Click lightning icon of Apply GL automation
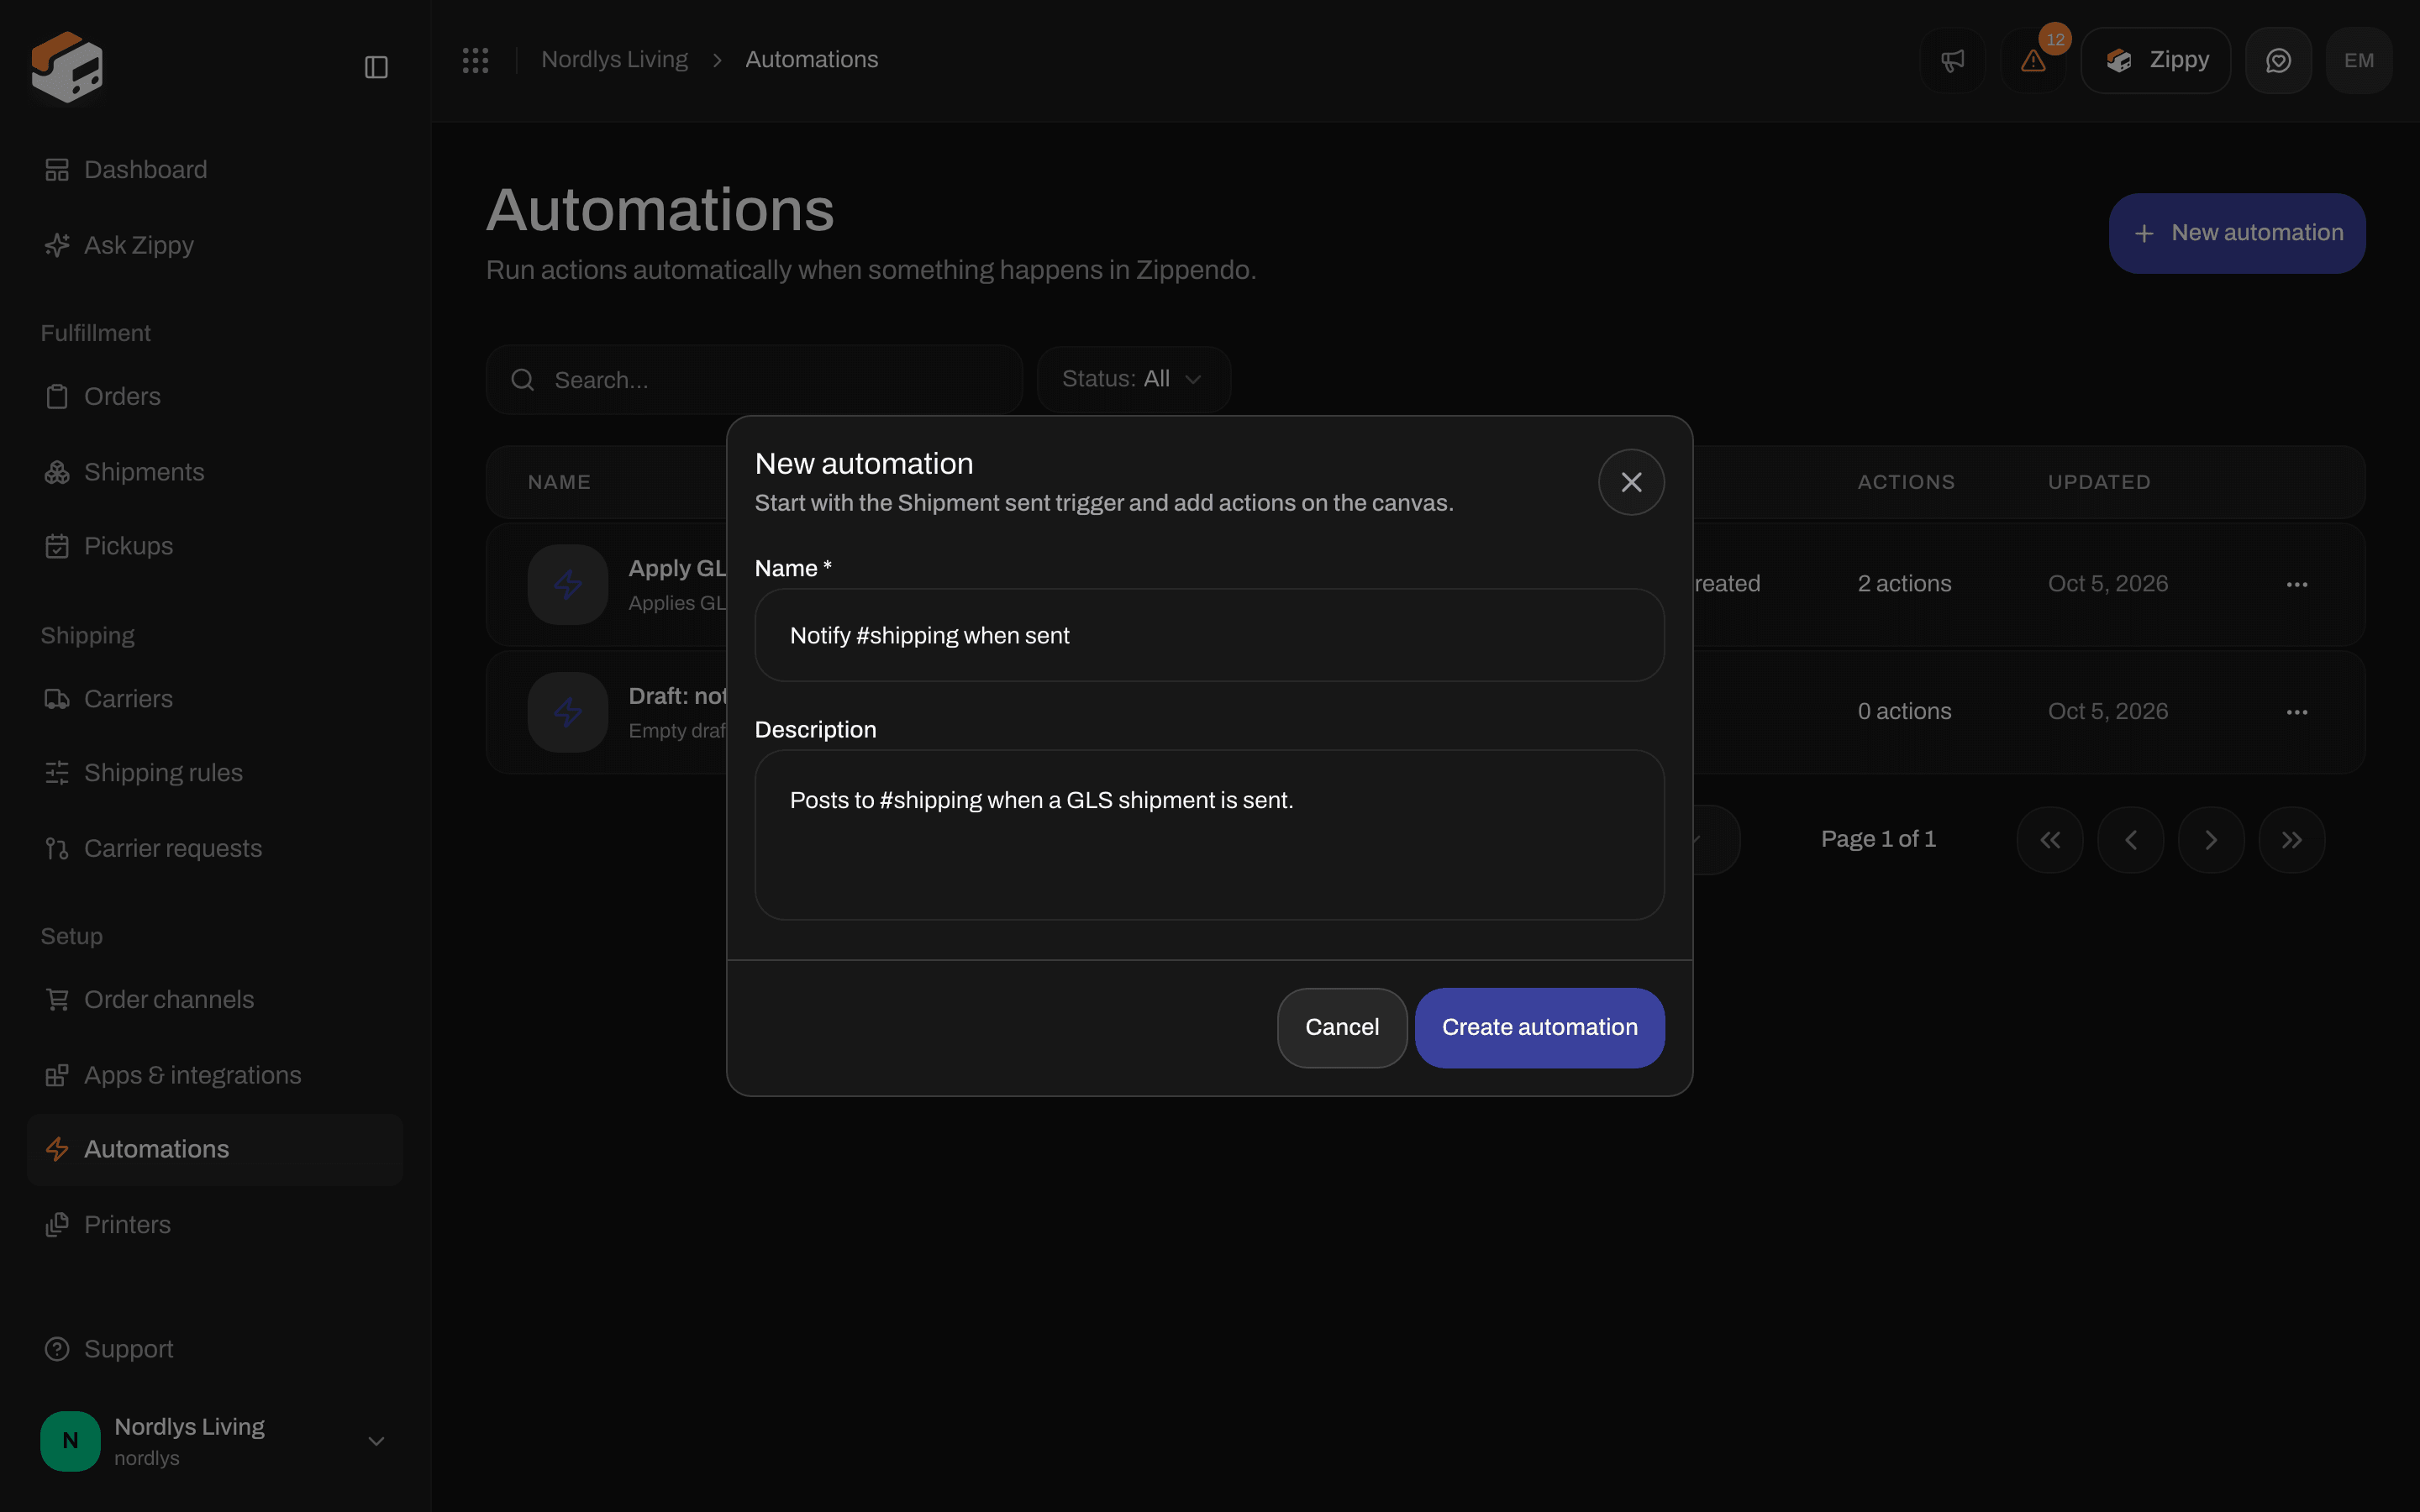The height and width of the screenshot is (1512, 2420). (568, 584)
